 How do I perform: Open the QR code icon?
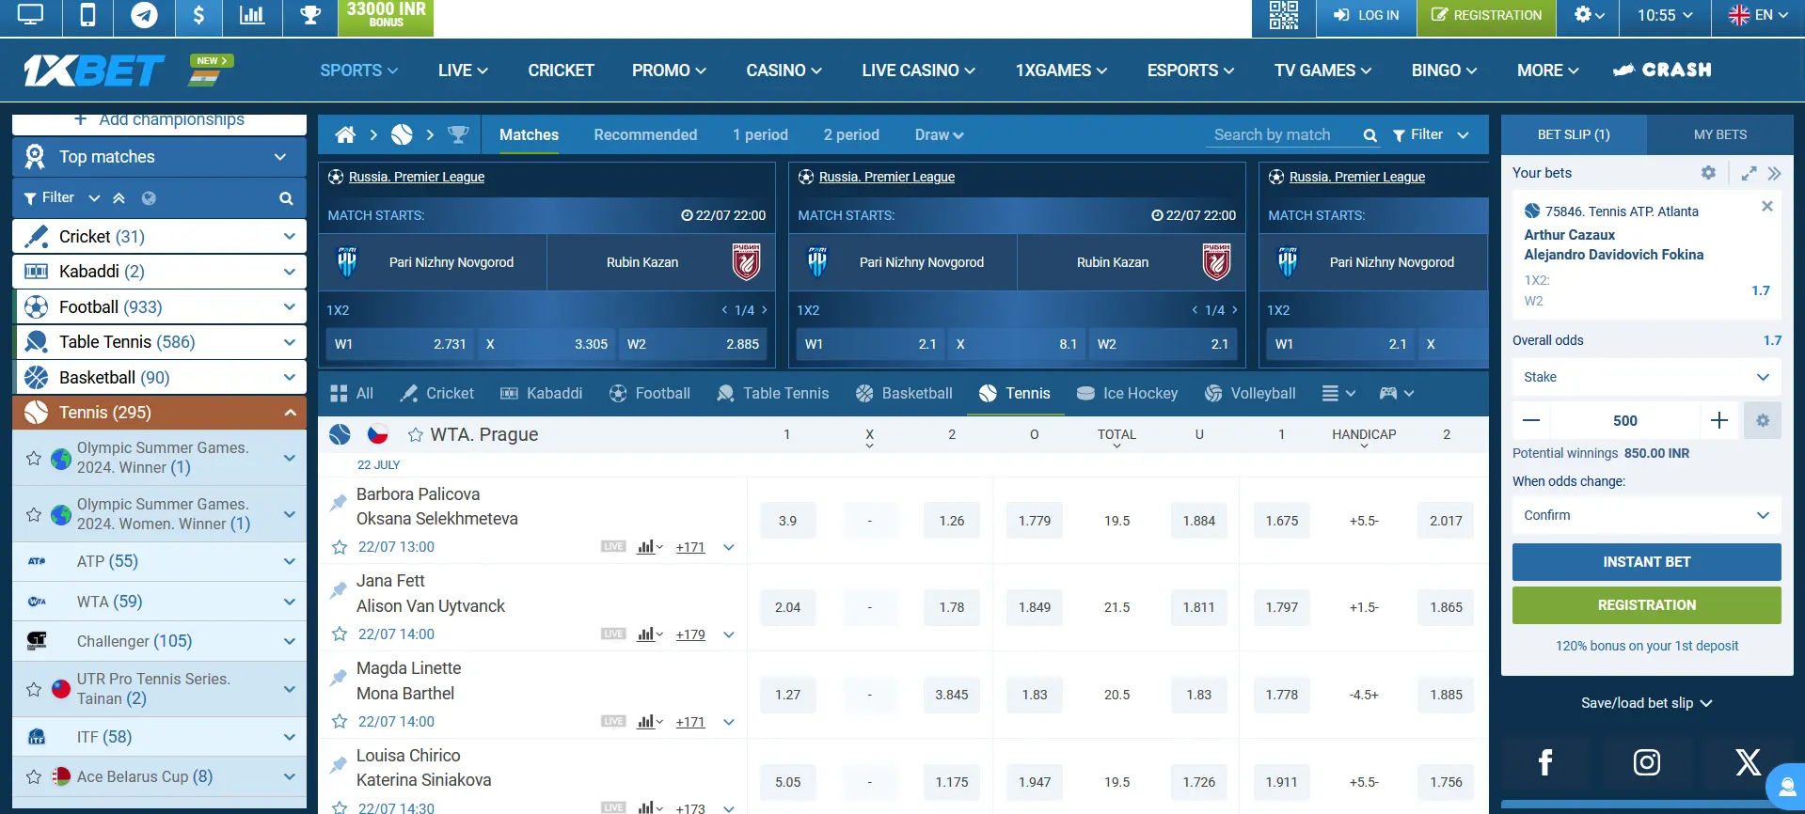pyautogui.click(x=1283, y=16)
